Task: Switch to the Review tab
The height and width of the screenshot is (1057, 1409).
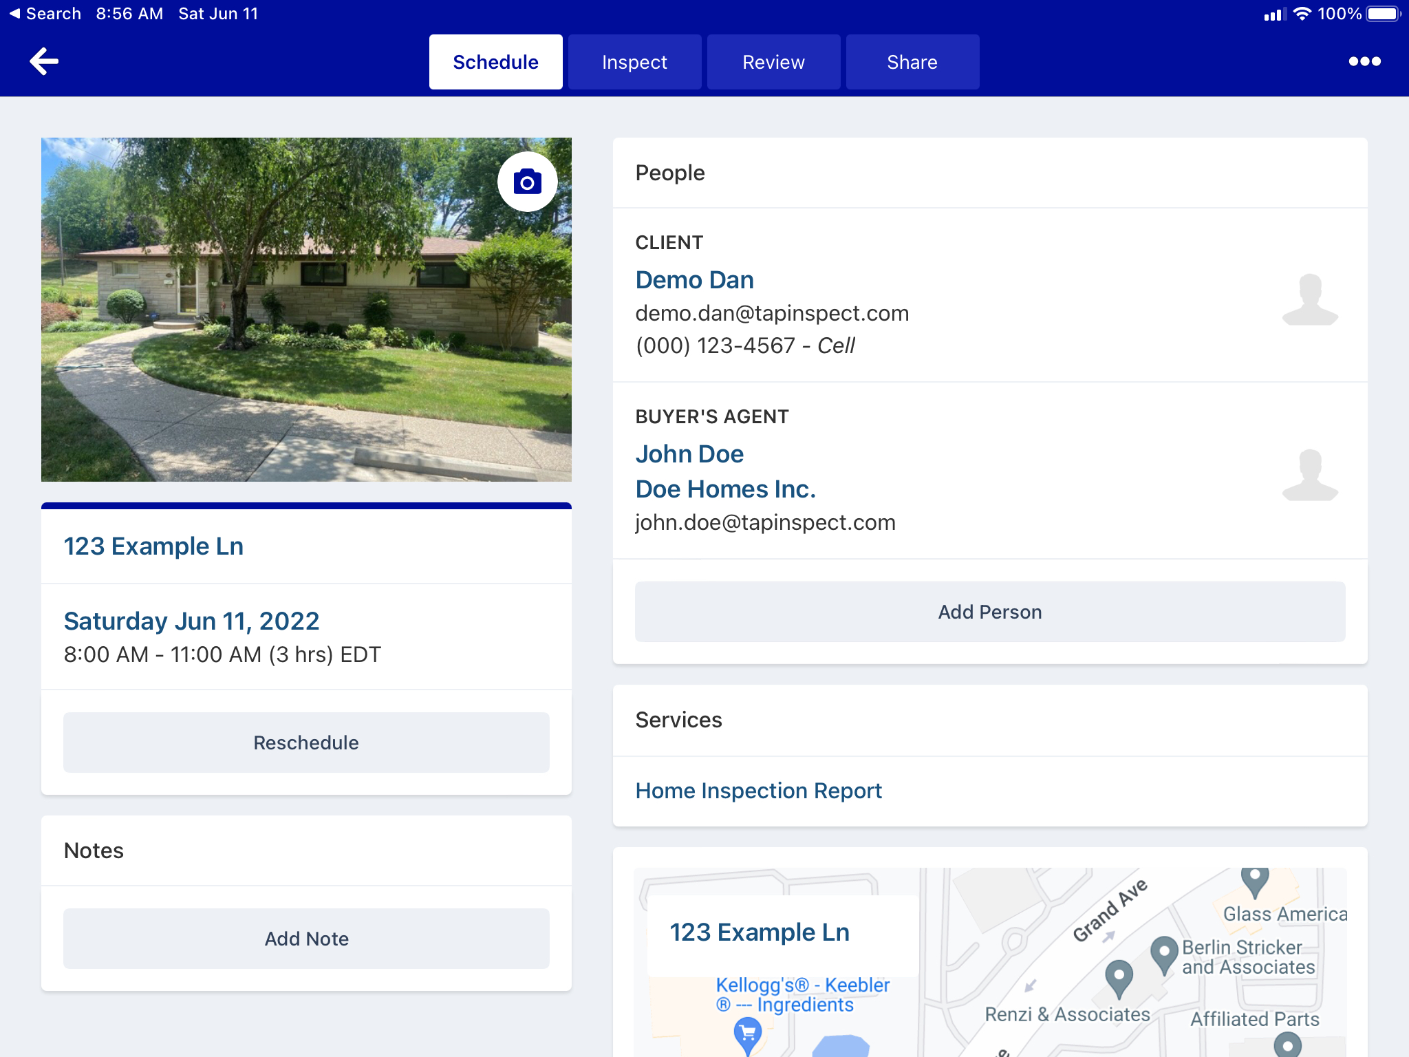Action: coord(773,62)
